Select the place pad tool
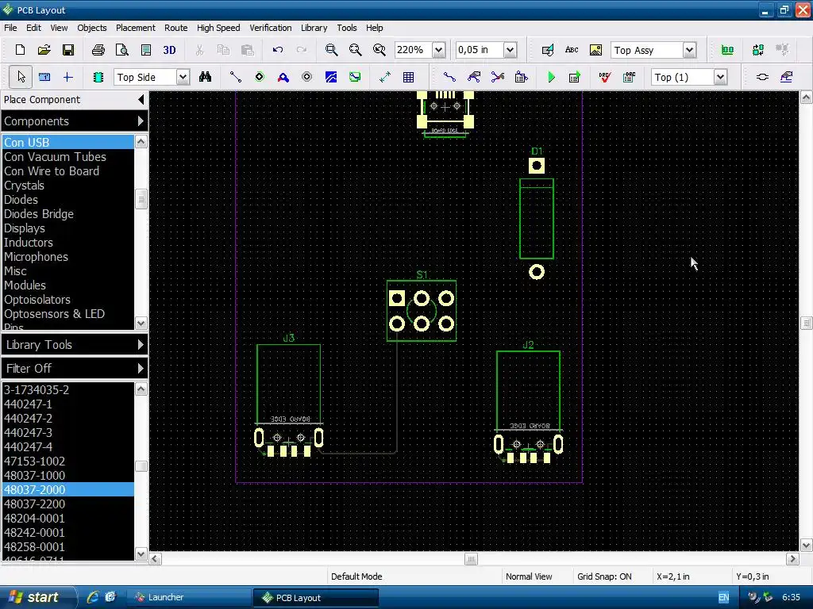The width and height of the screenshot is (813, 609). coord(260,77)
